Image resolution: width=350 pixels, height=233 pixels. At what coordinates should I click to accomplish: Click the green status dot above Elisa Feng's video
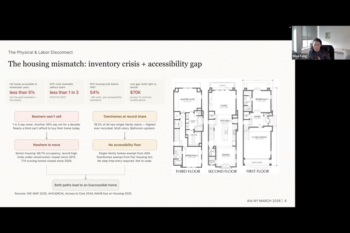[x=290, y=27]
